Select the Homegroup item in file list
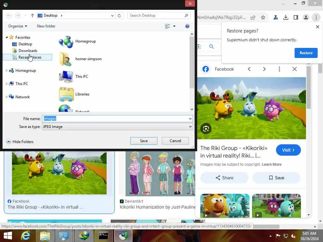This screenshot has height=242, width=323. (78, 42)
